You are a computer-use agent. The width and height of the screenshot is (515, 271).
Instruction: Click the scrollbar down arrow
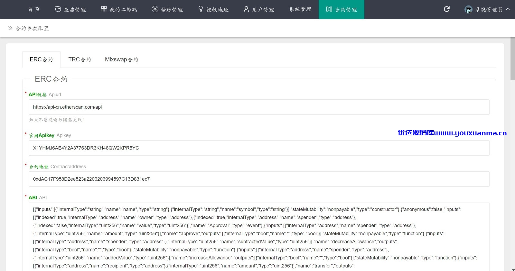click(513, 269)
